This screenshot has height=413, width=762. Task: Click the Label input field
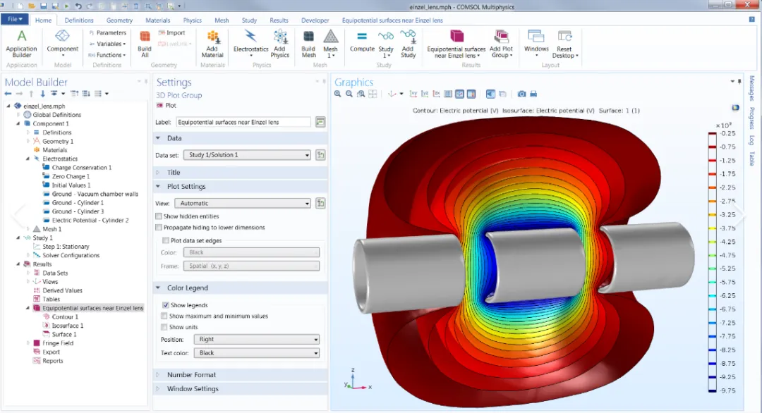pyautogui.click(x=243, y=123)
